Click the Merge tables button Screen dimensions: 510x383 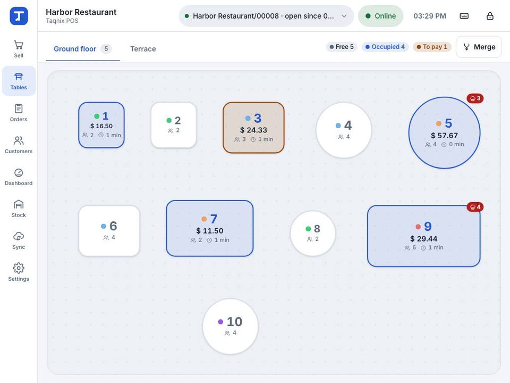[479, 47]
